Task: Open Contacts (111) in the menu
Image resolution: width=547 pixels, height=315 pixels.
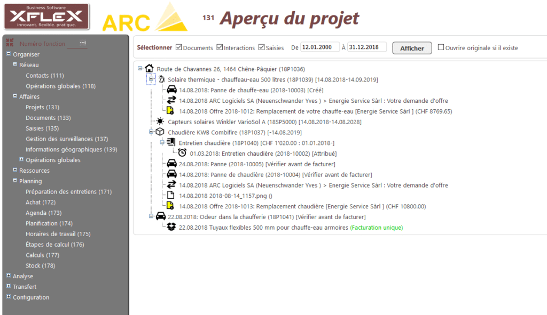Action: [45, 76]
